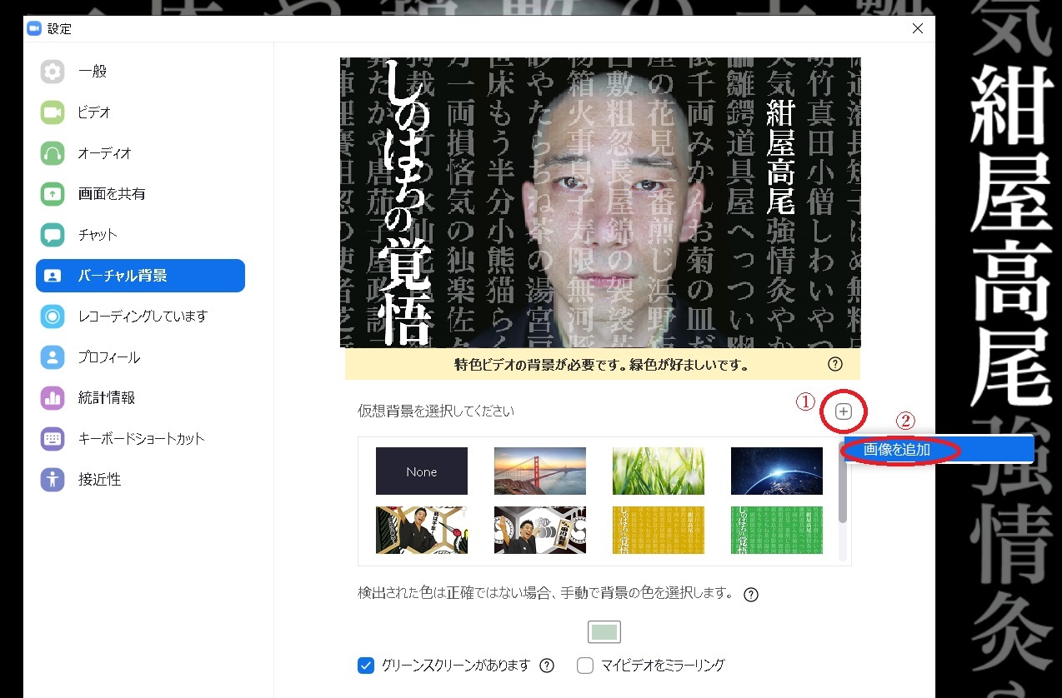Open the チャット chat bubble icon
This screenshot has width=1062, height=698.
(53, 235)
